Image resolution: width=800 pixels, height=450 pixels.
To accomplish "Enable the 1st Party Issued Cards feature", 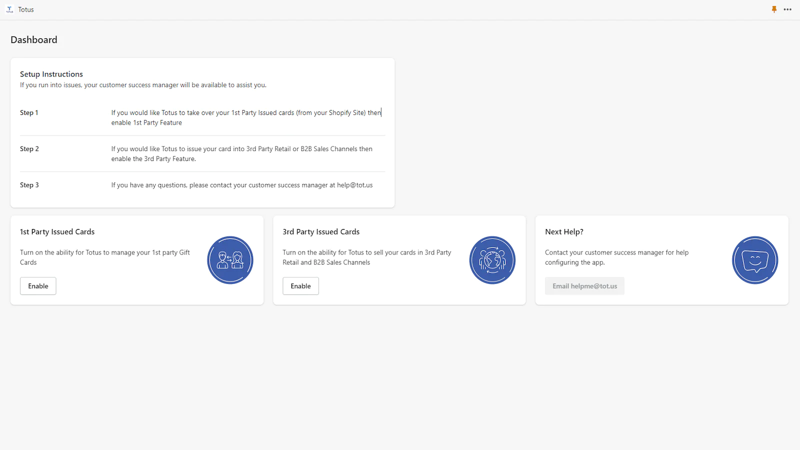I will coord(38,286).
